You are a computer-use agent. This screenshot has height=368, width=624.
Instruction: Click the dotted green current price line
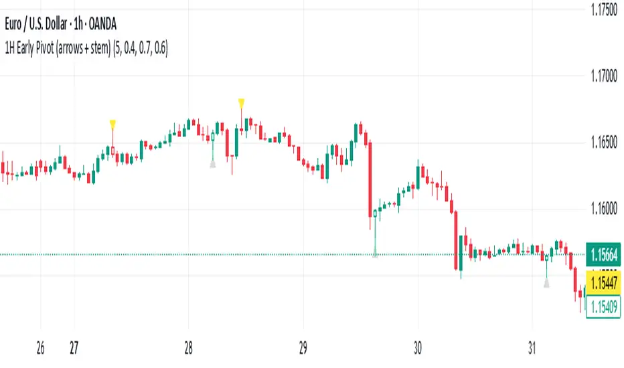point(268,254)
